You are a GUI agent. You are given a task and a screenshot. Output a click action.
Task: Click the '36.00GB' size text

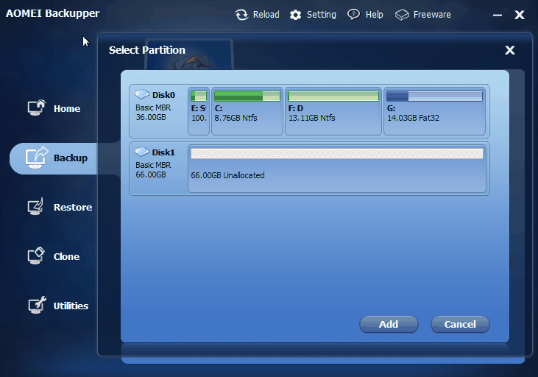click(151, 117)
